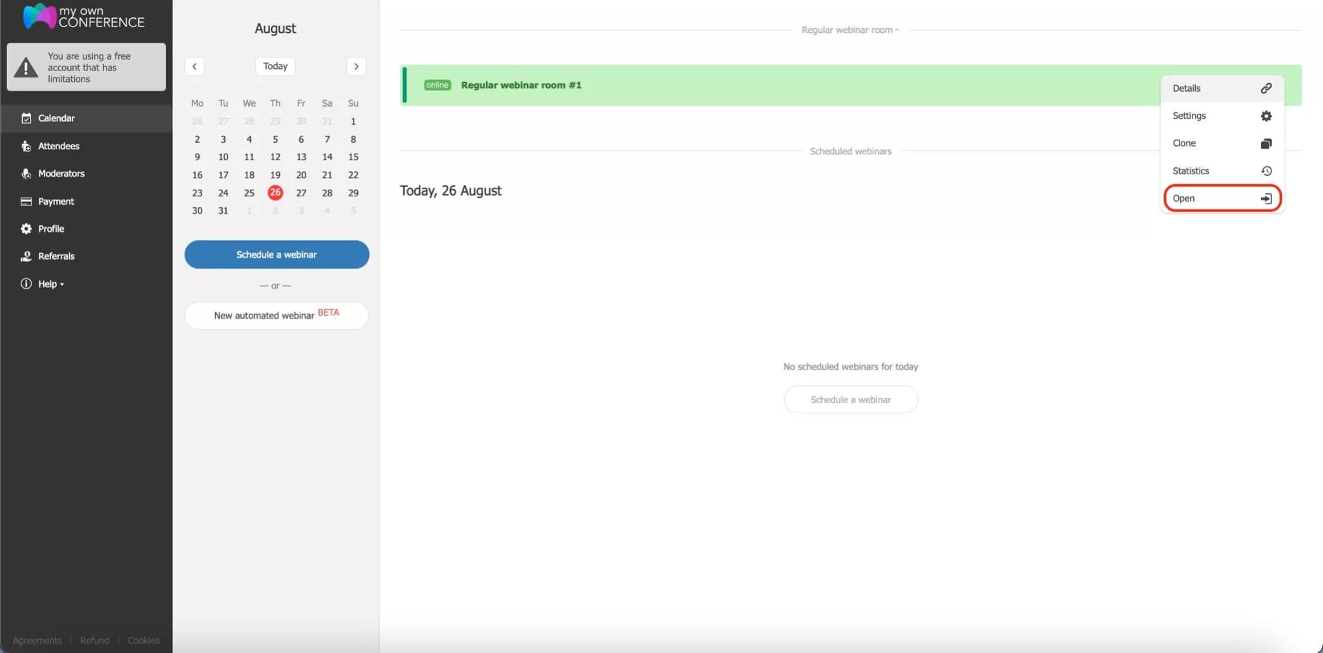Go to next month with right arrow
The height and width of the screenshot is (653, 1323).
click(356, 67)
